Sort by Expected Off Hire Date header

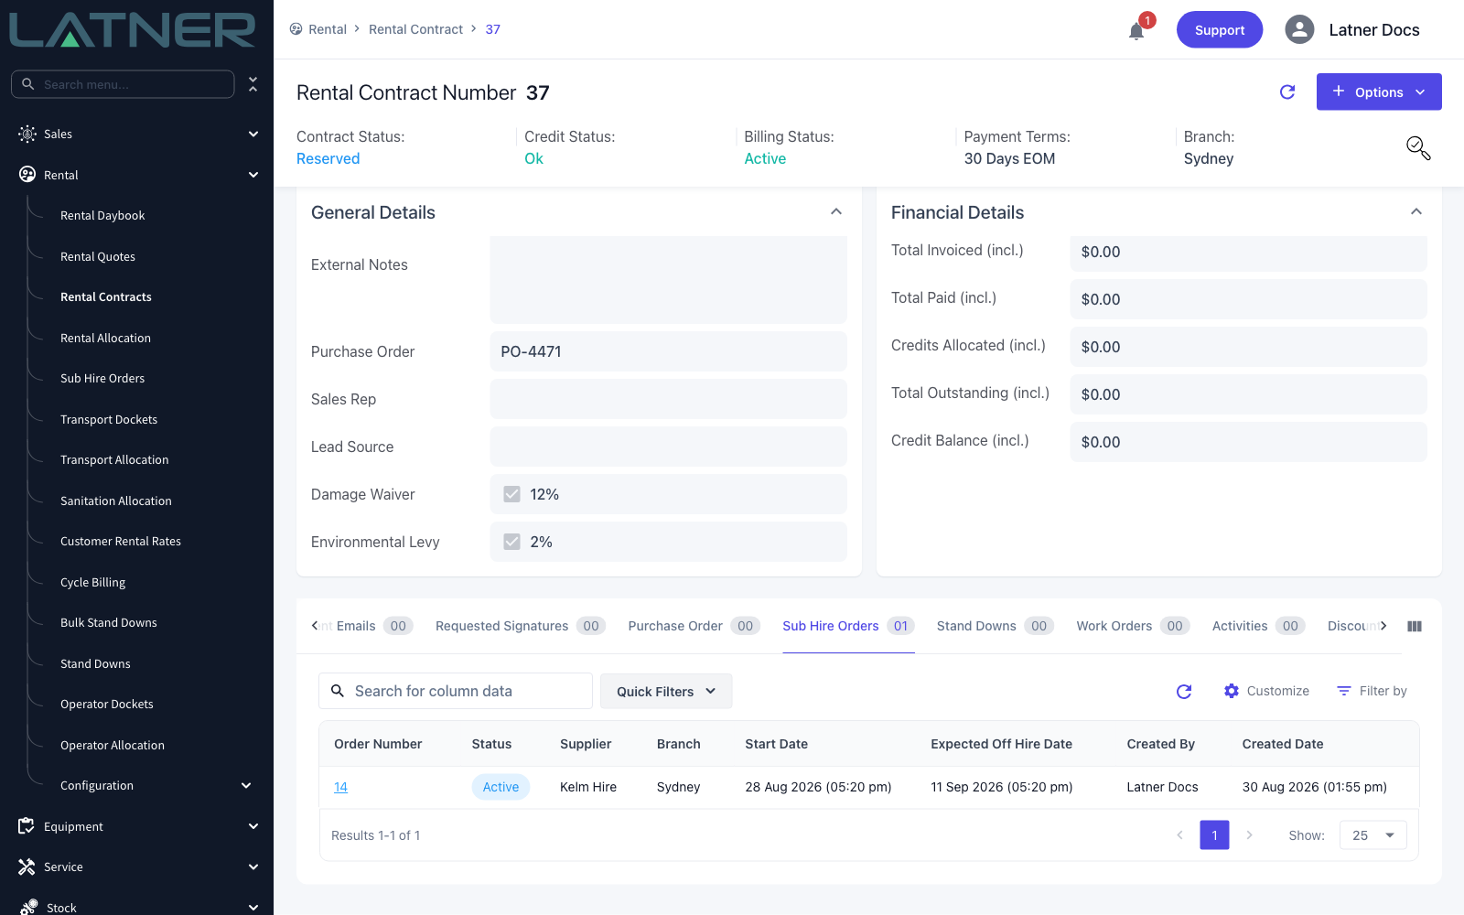click(1001, 744)
